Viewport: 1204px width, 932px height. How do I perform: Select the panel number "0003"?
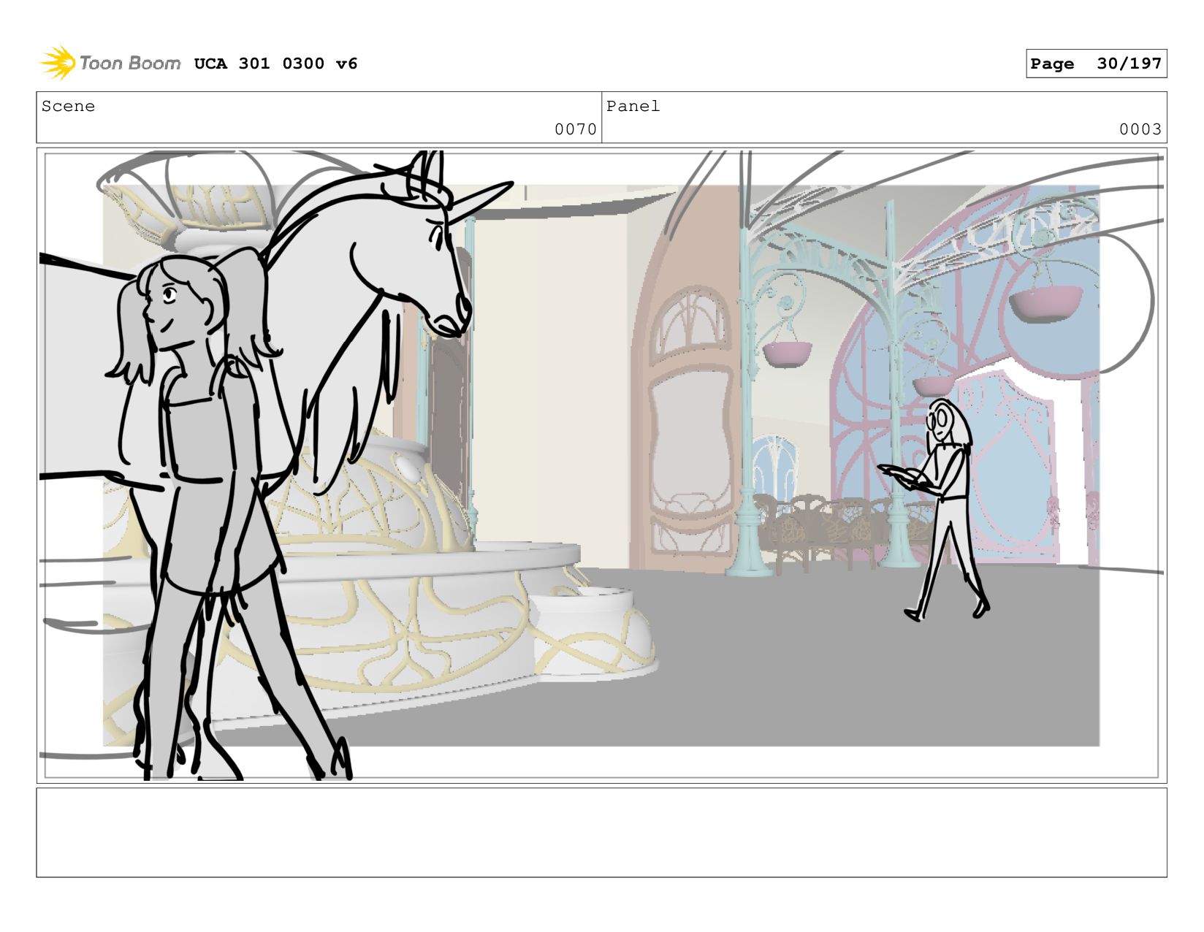coord(1140,129)
